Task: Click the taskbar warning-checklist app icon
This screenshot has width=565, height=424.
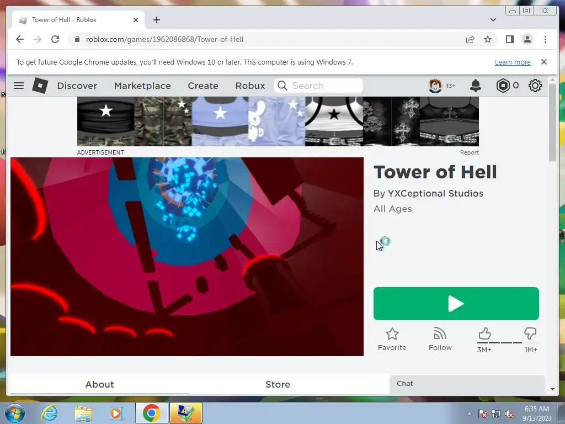Action: click(185, 413)
